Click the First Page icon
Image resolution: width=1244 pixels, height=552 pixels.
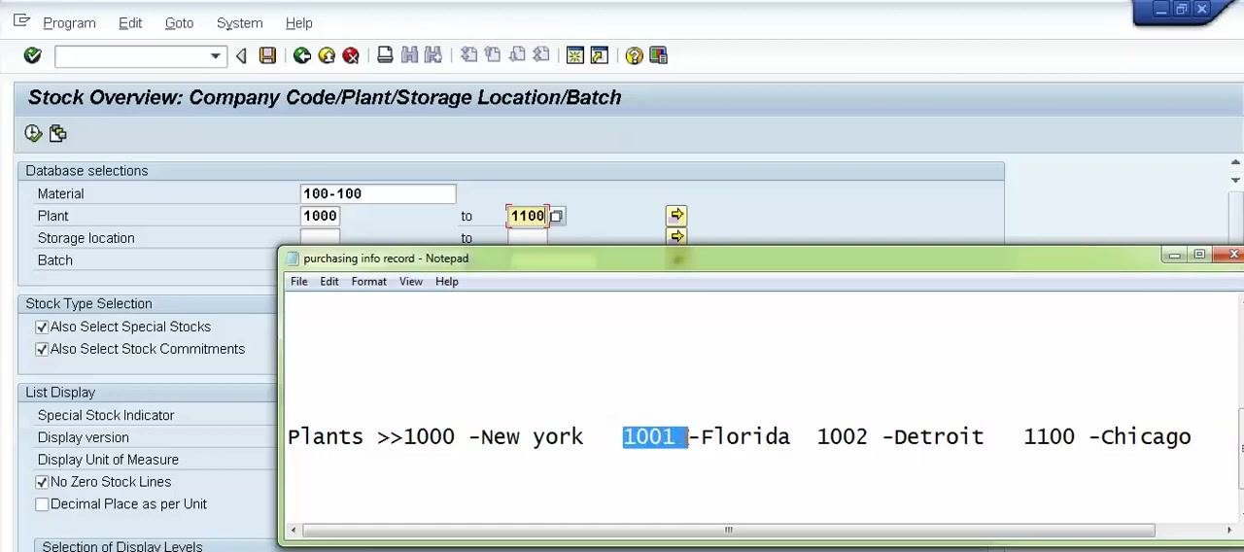[468, 55]
